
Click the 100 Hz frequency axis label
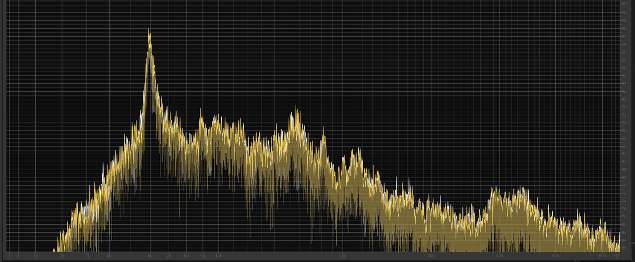point(219,256)
